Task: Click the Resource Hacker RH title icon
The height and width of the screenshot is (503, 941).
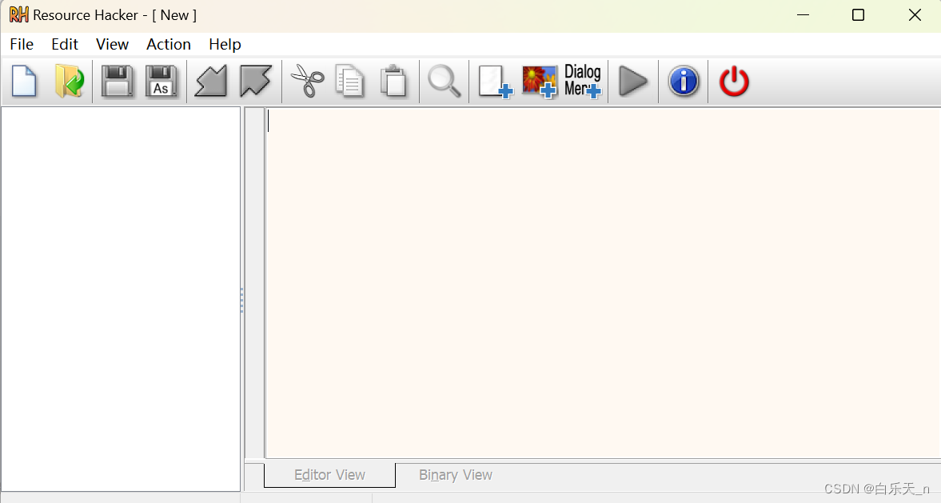Action: coord(18,14)
